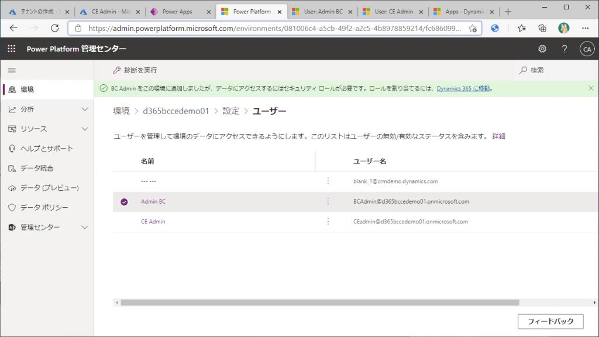Image resolution: width=599 pixels, height=337 pixels.
Task: Click blank_1@crmdemo.dynamics.com cell
Action: coord(395,181)
